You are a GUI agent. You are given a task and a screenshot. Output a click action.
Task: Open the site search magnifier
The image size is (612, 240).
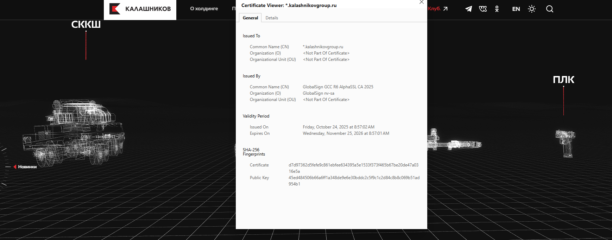(x=550, y=9)
